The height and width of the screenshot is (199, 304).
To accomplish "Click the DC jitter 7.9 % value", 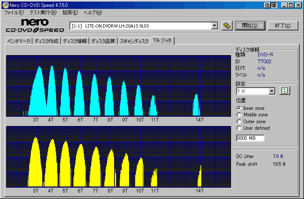I will 278,156.
